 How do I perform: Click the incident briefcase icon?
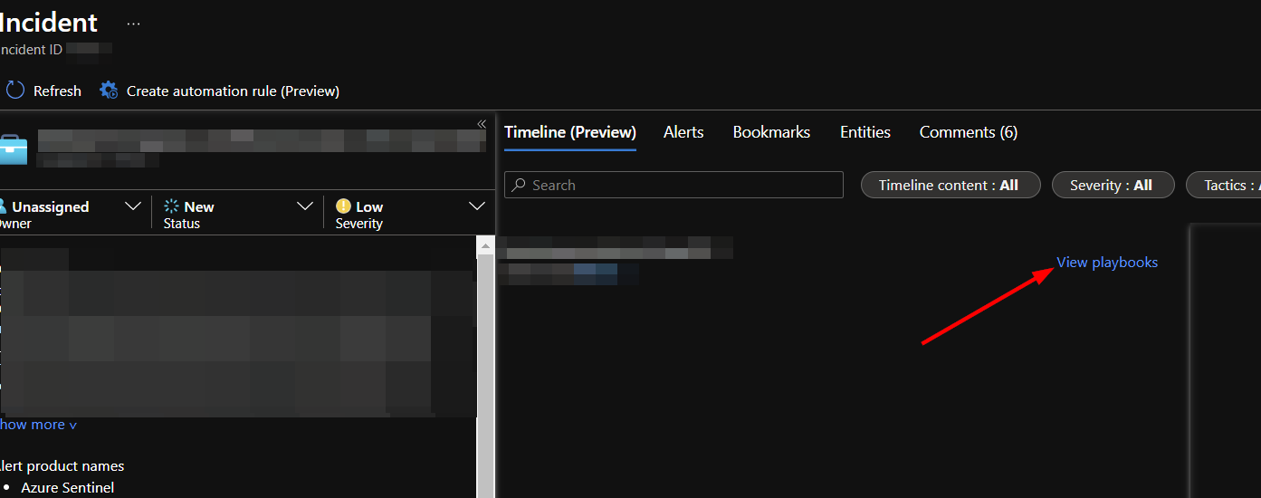click(14, 148)
